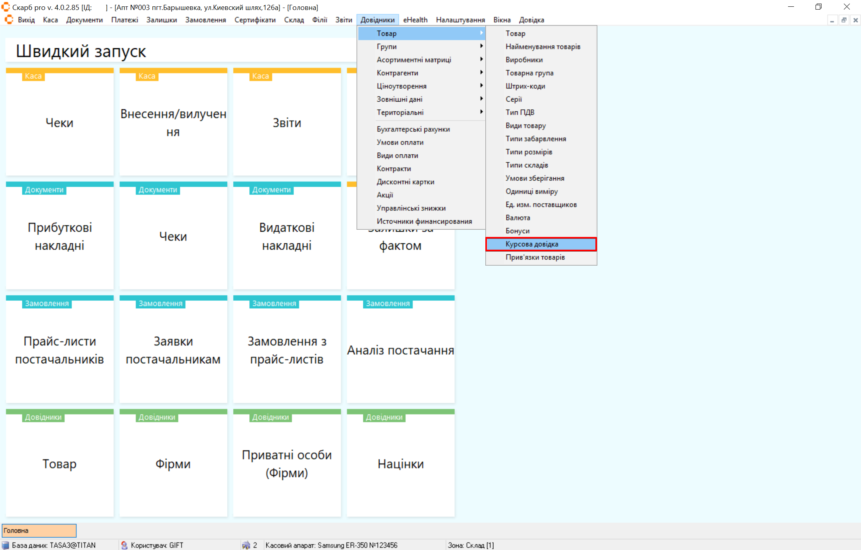
Task: Launch the Аналіз постачання tile
Action: tap(400, 350)
